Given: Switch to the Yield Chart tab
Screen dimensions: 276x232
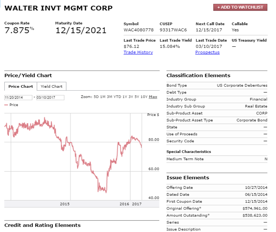Looking at the screenshot, I should coord(52,86).
